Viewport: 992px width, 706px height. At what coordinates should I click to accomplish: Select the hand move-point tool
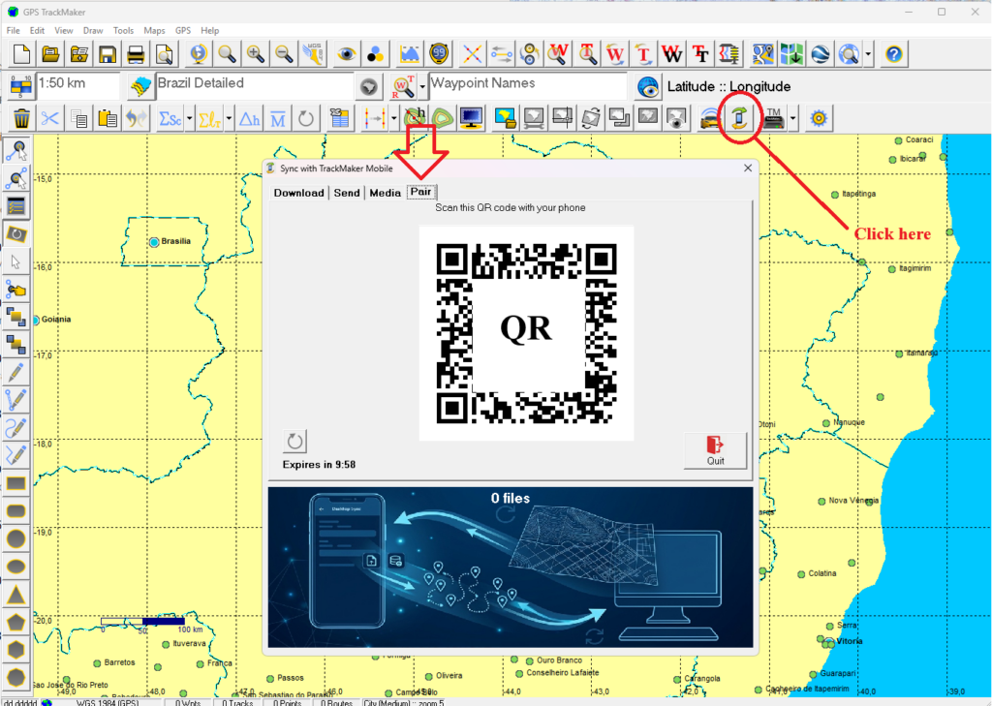(x=15, y=290)
